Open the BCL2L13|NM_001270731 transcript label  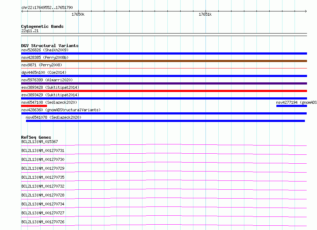43,150
